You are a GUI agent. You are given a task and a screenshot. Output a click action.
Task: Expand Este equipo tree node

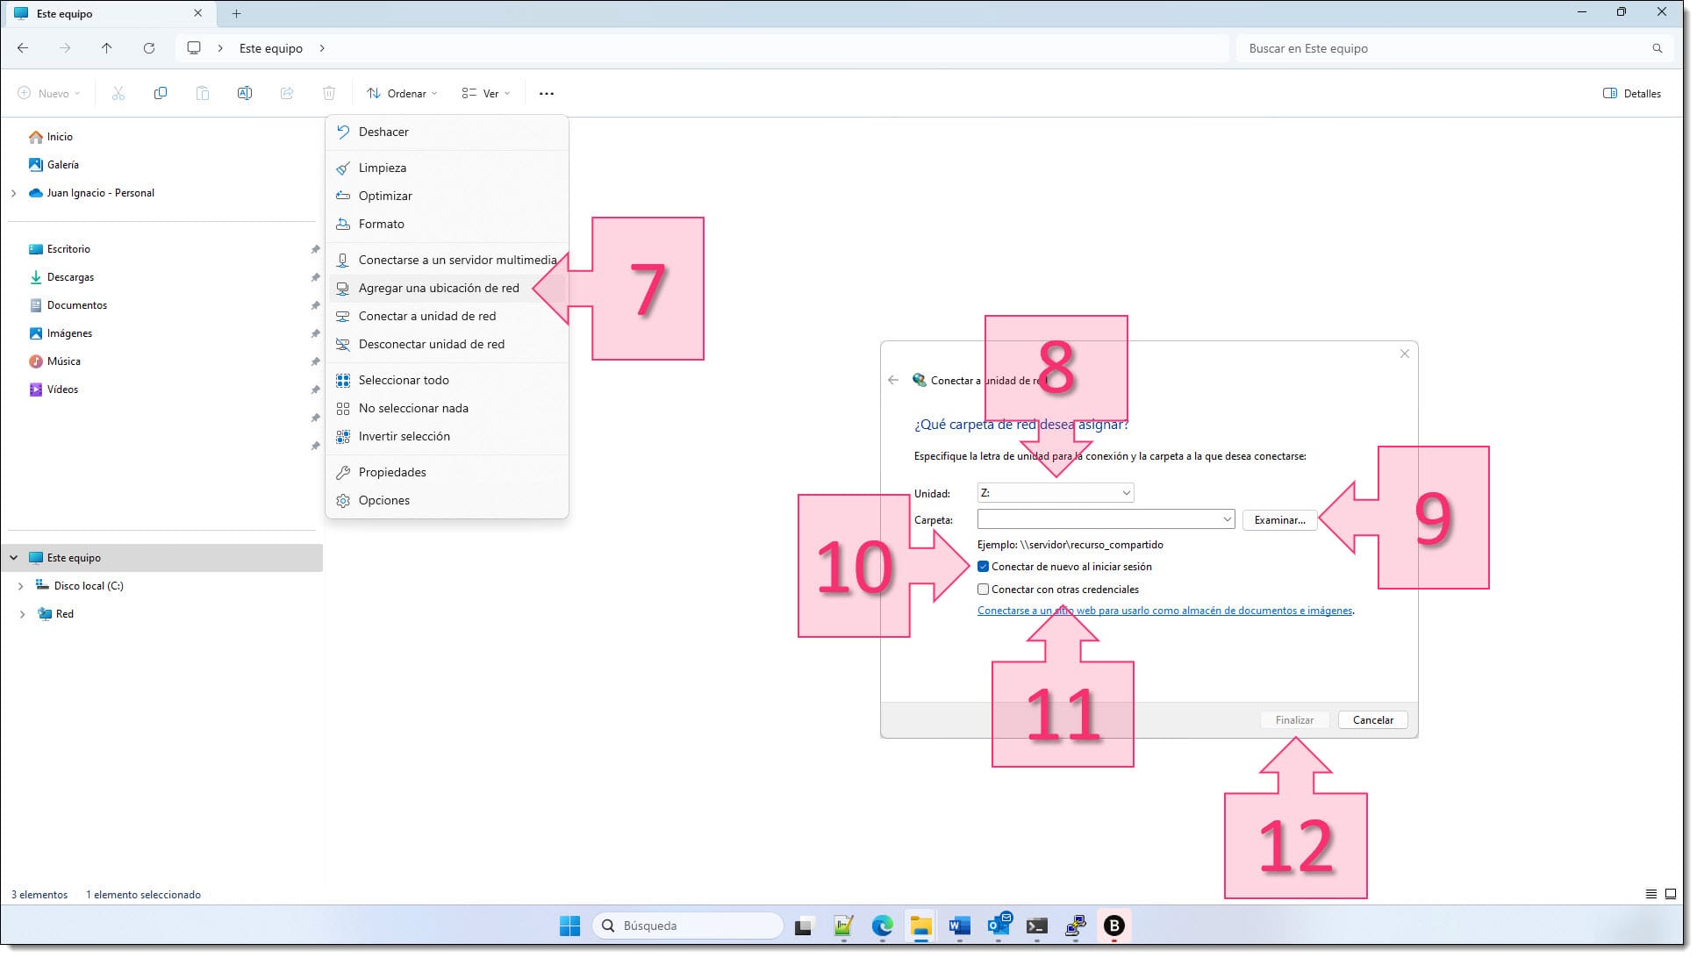(x=14, y=557)
